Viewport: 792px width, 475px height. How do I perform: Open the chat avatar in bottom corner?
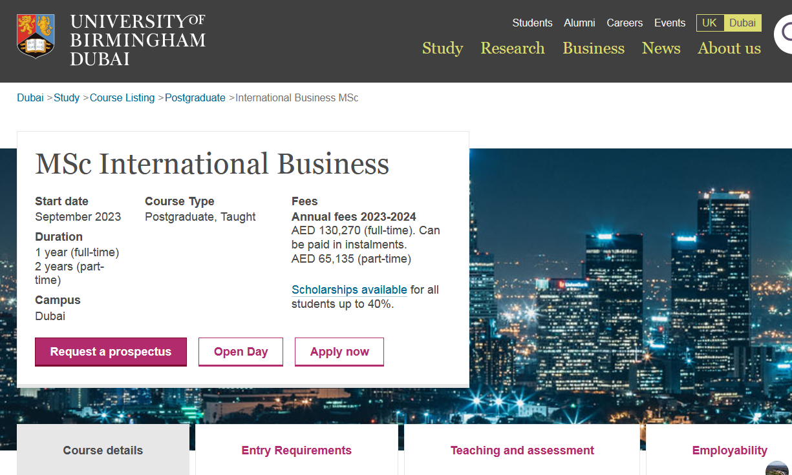pos(778,469)
